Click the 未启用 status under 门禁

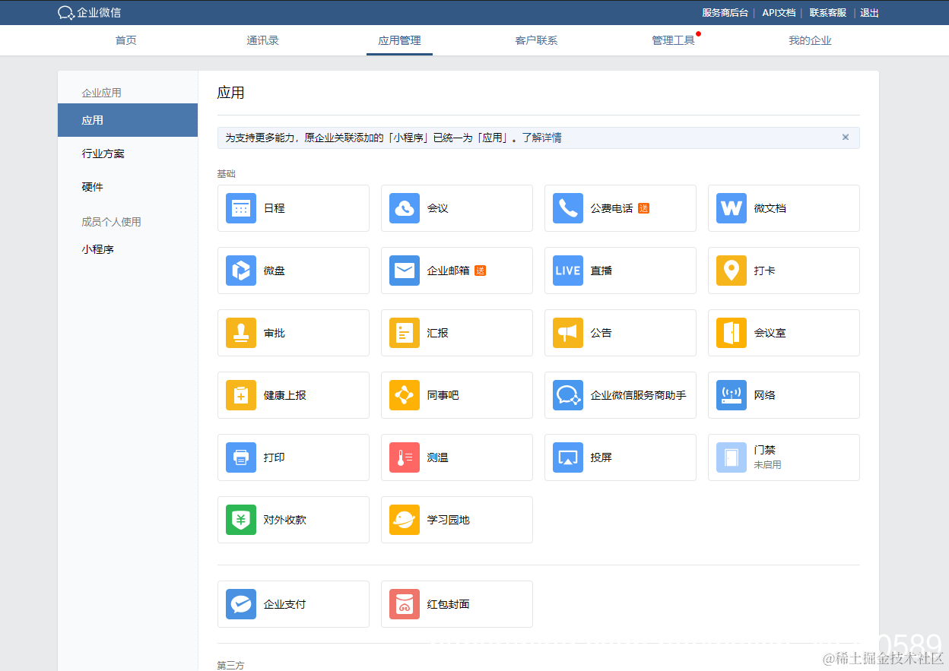(x=768, y=465)
